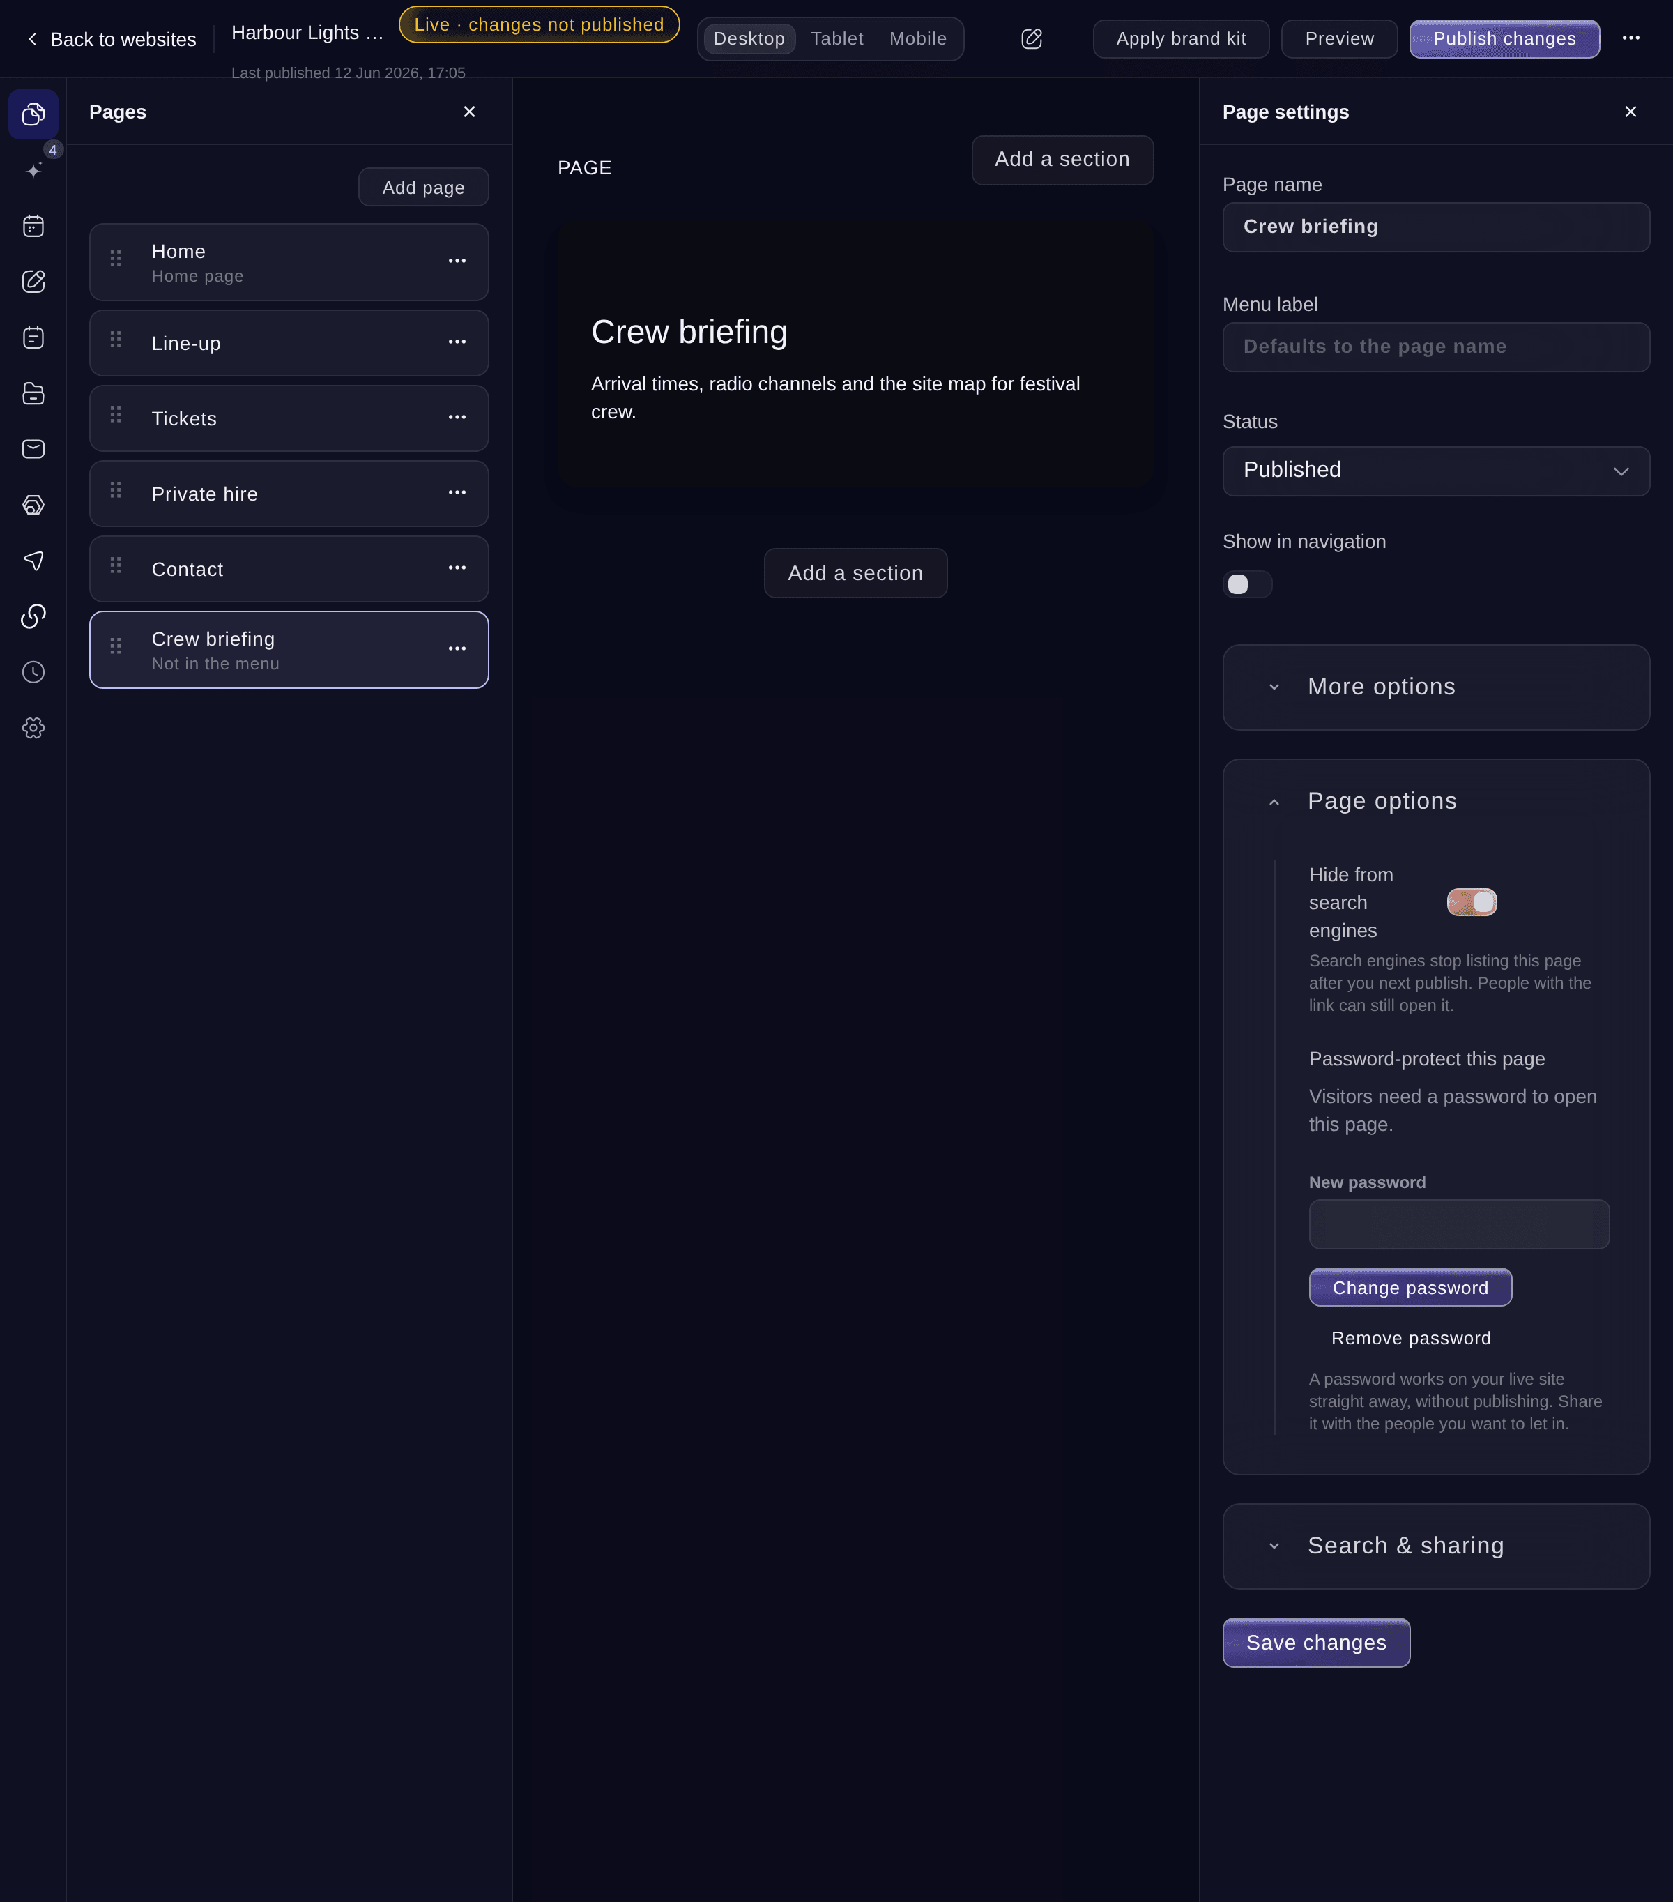Image resolution: width=1673 pixels, height=1902 pixels.
Task: Click the Preview button
Action: pos(1339,39)
